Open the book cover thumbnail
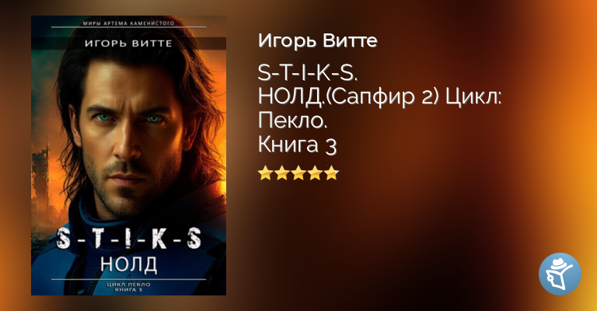Screen dimensions: 597x311 (x=129, y=155)
